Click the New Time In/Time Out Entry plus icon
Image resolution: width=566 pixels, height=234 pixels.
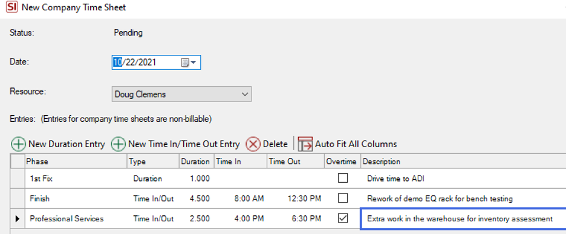118,144
